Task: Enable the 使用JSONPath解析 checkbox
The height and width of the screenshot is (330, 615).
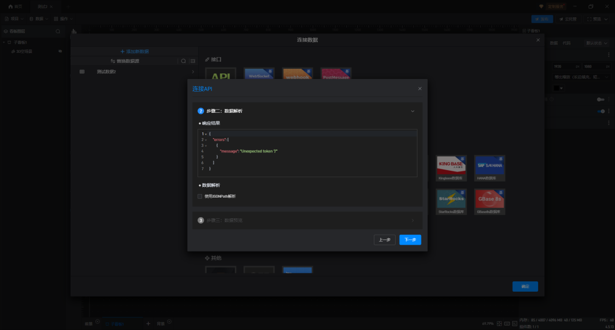Action: (x=200, y=196)
